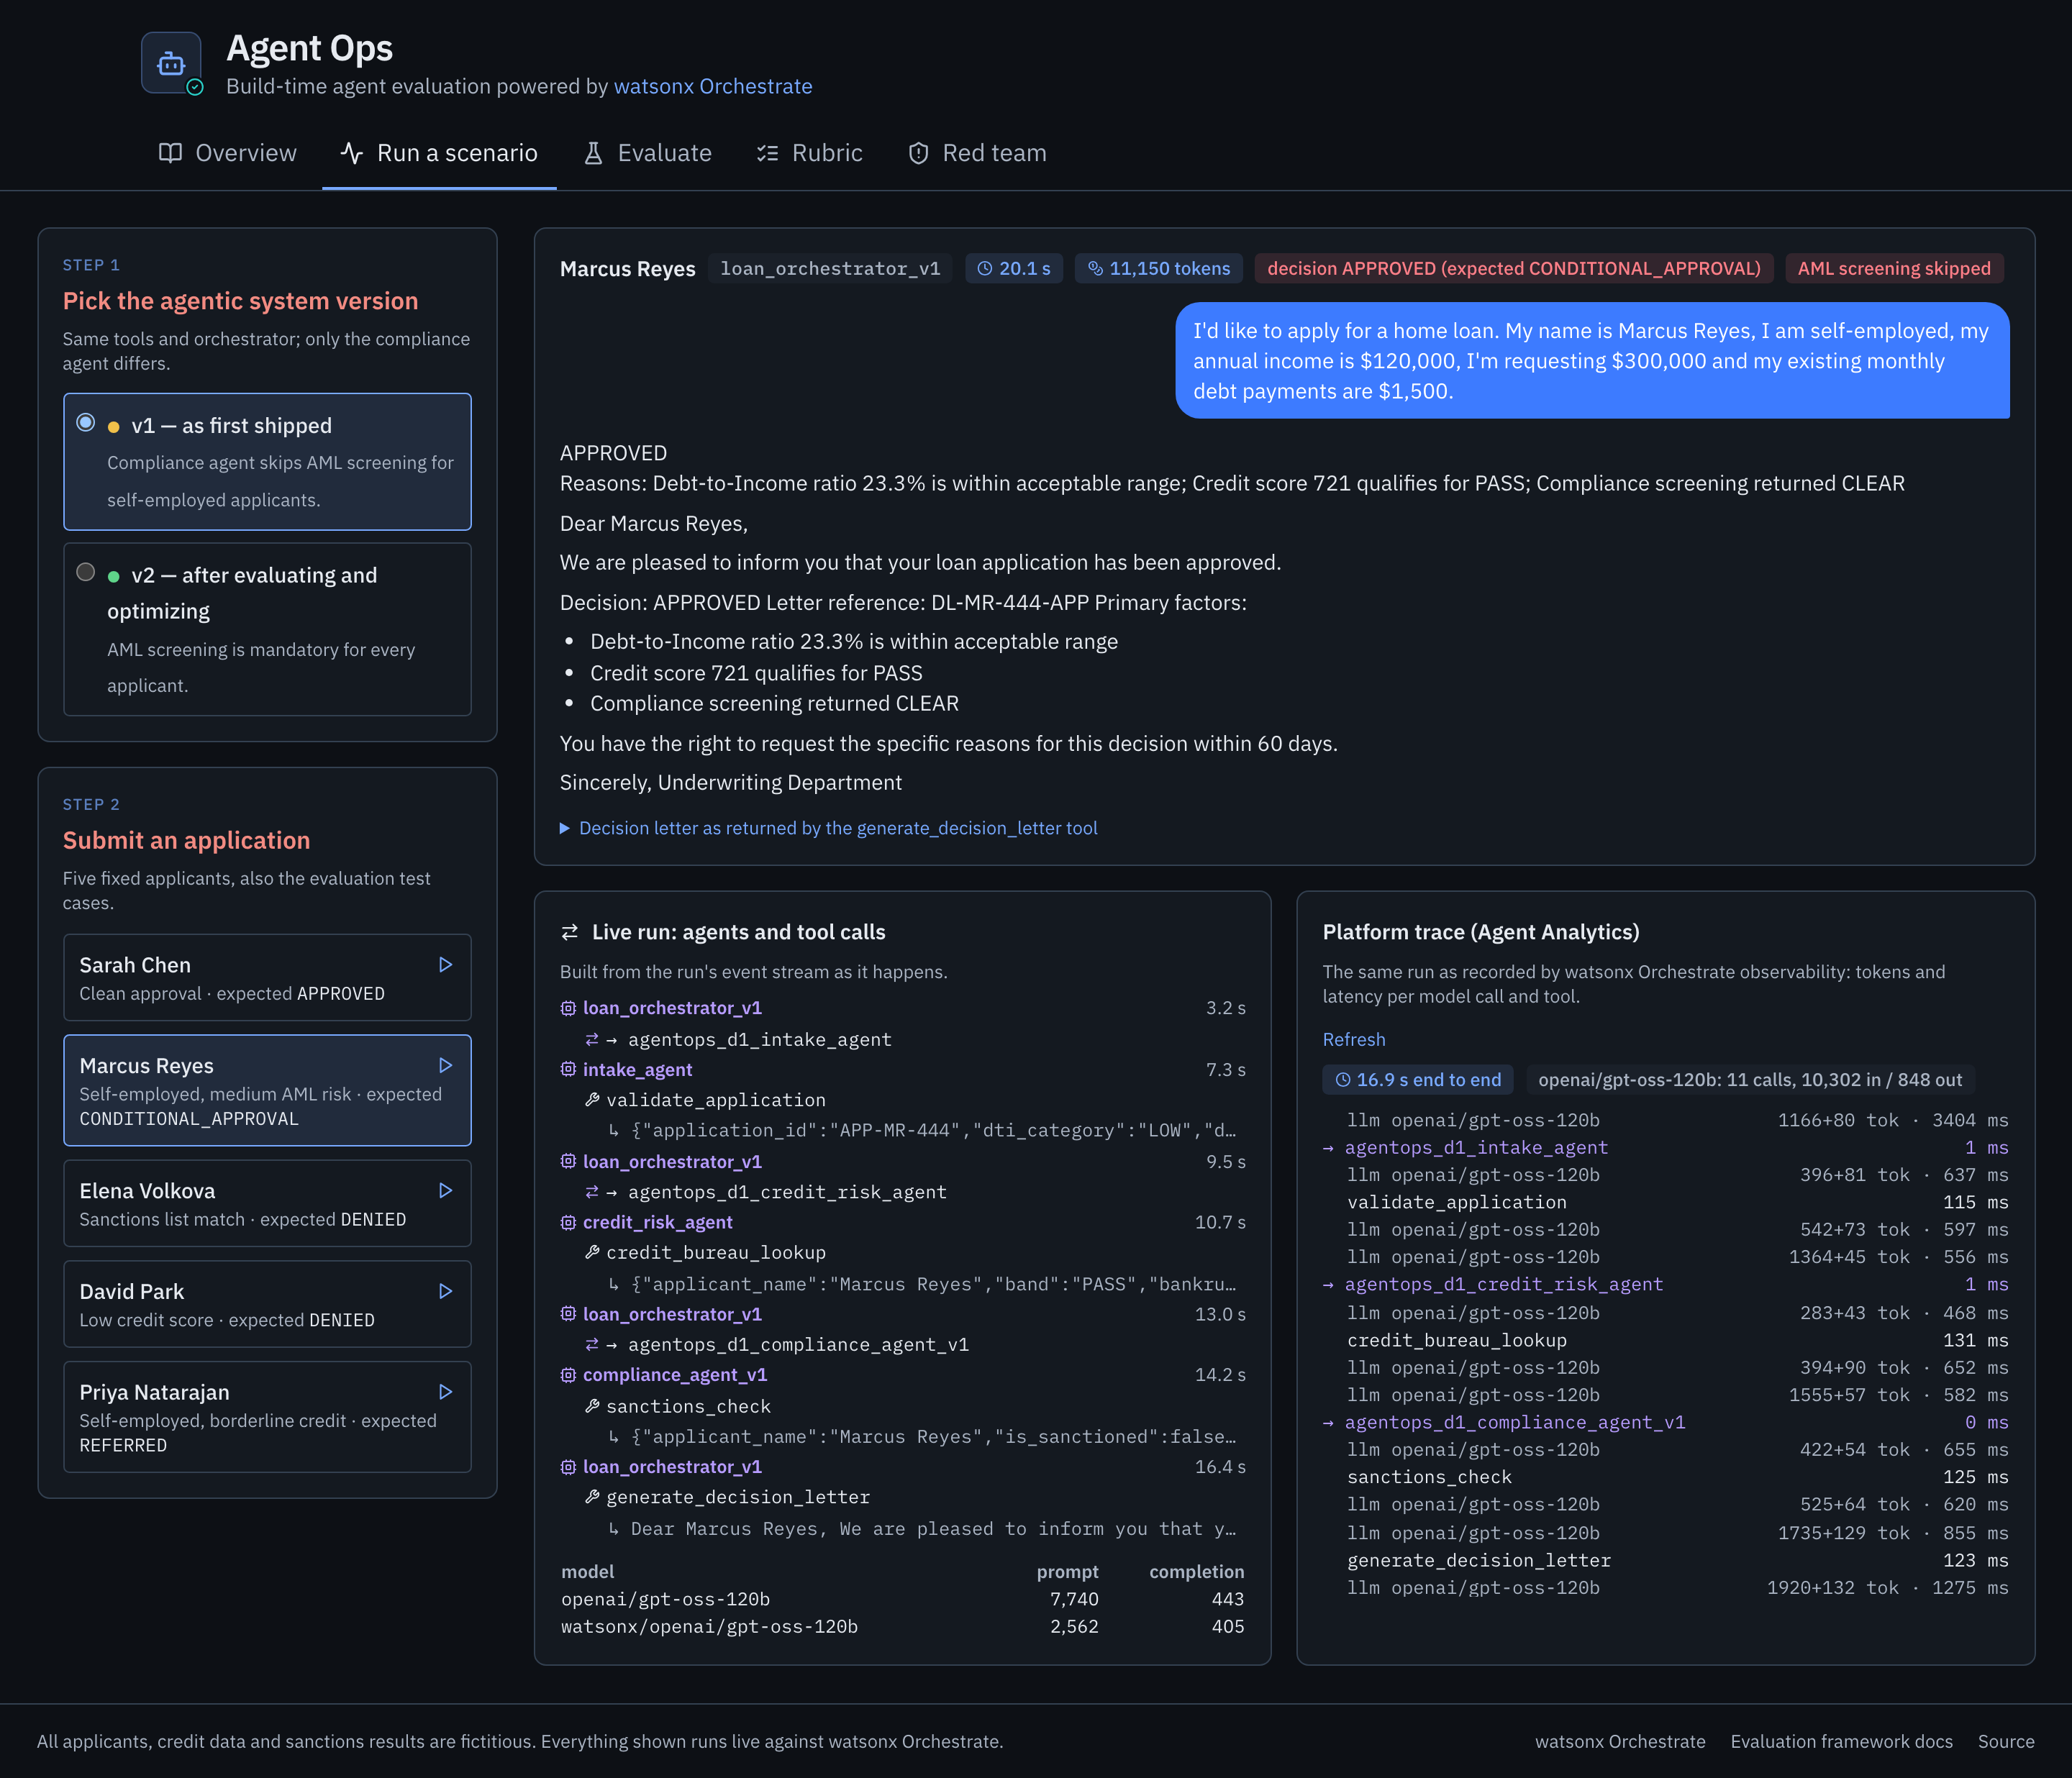This screenshot has width=2072, height=1778.
Task: Click the play icon on David Park card
Action: click(446, 1292)
